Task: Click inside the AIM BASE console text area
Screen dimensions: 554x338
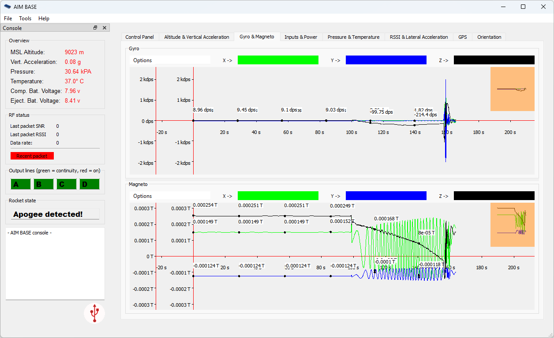Action: [x=55, y=264]
